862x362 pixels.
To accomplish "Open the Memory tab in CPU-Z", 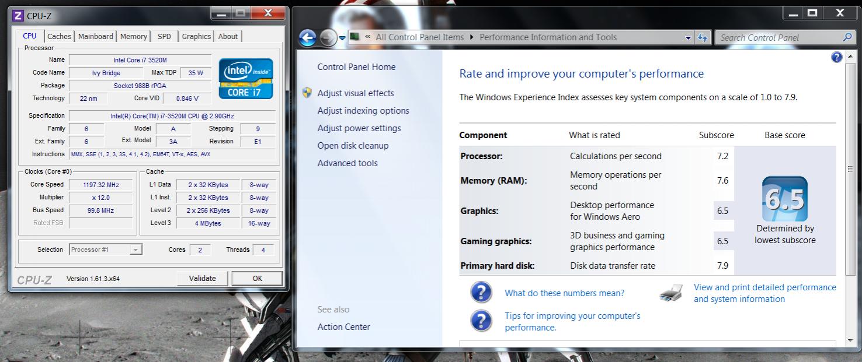I will pyautogui.click(x=133, y=36).
